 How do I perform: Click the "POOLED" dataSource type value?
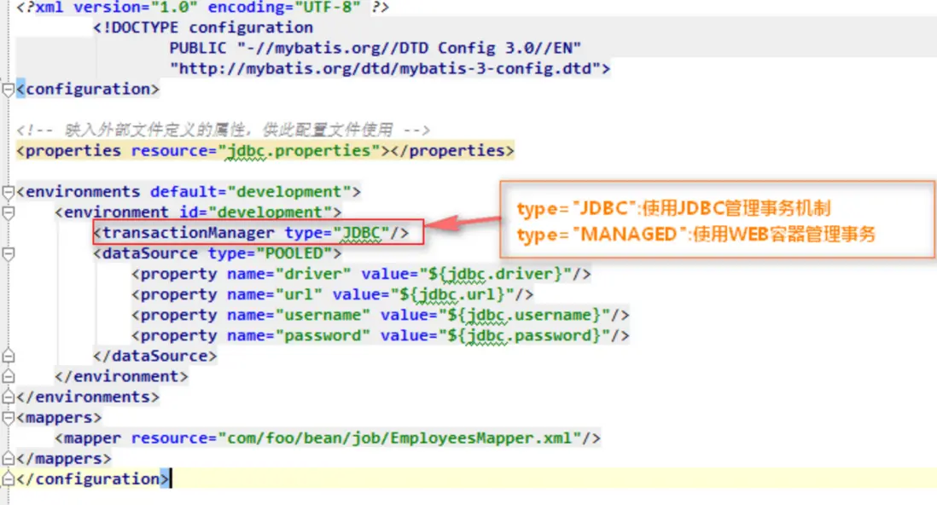294,253
